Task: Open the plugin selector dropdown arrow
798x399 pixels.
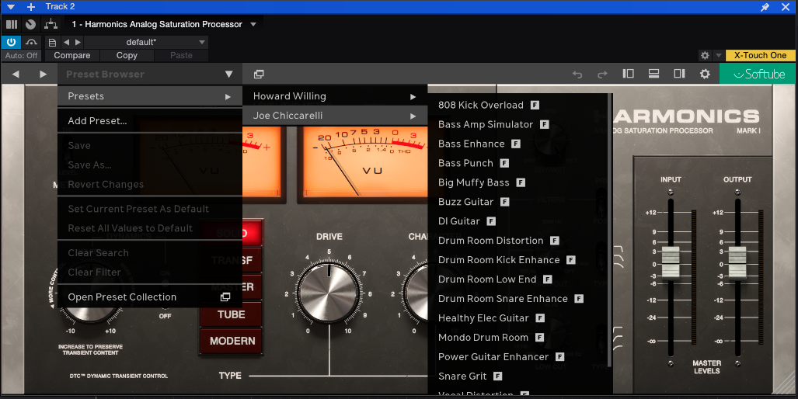Action: [x=253, y=24]
